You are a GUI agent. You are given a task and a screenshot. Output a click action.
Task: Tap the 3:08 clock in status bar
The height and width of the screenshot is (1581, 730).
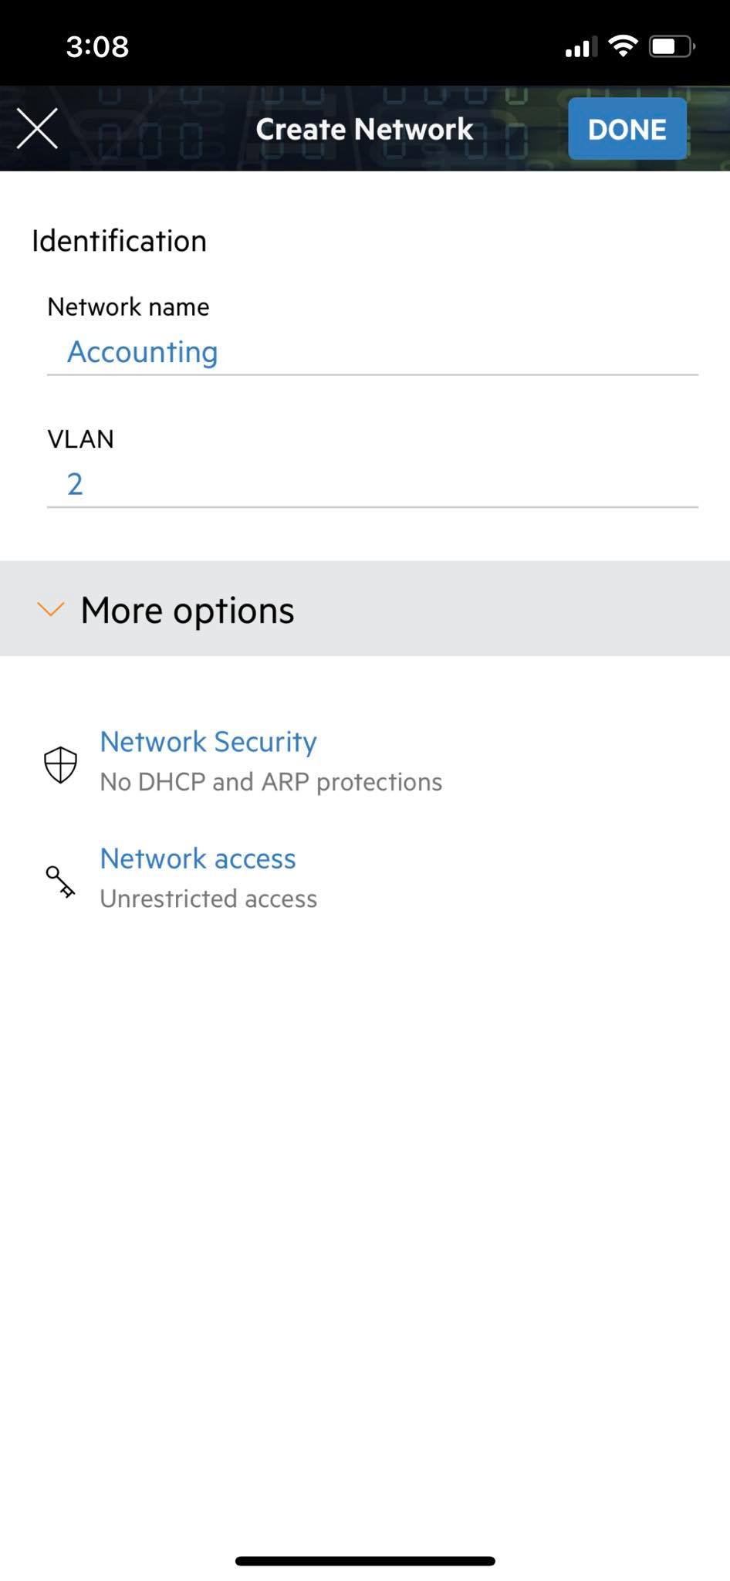coord(97,46)
